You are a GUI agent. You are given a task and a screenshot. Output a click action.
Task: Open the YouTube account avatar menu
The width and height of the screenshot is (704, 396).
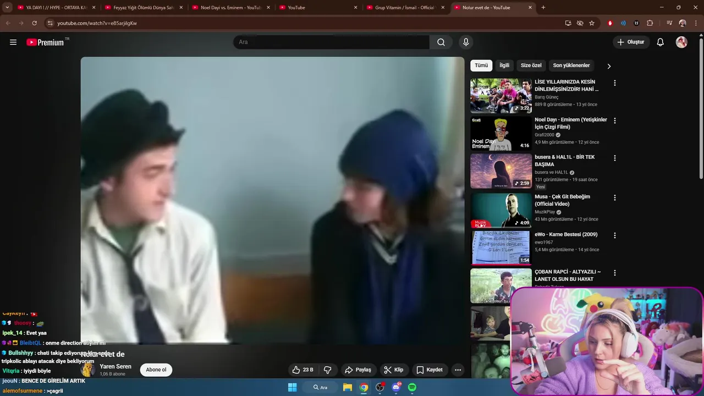[x=681, y=42]
